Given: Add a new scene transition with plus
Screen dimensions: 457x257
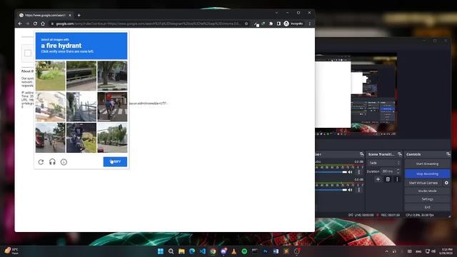Looking at the screenshot, I should point(378,179).
